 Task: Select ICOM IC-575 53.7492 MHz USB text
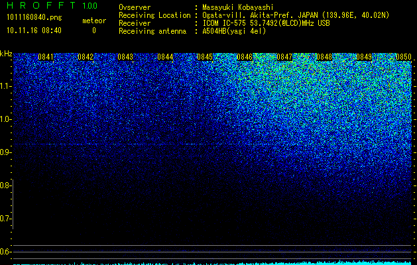click(266, 23)
